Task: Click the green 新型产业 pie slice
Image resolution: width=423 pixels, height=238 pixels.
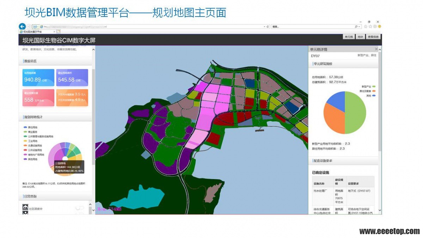Action: click(356, 113)
